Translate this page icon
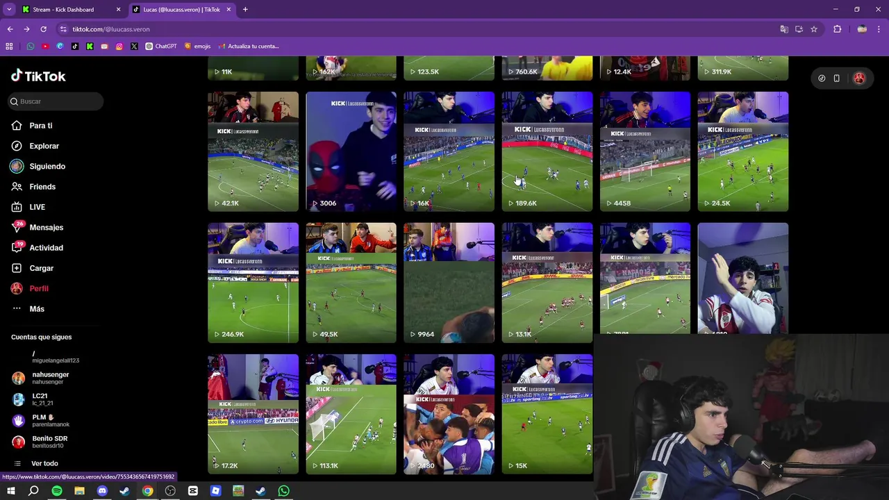The image size is (889, 500). [784, 29]
